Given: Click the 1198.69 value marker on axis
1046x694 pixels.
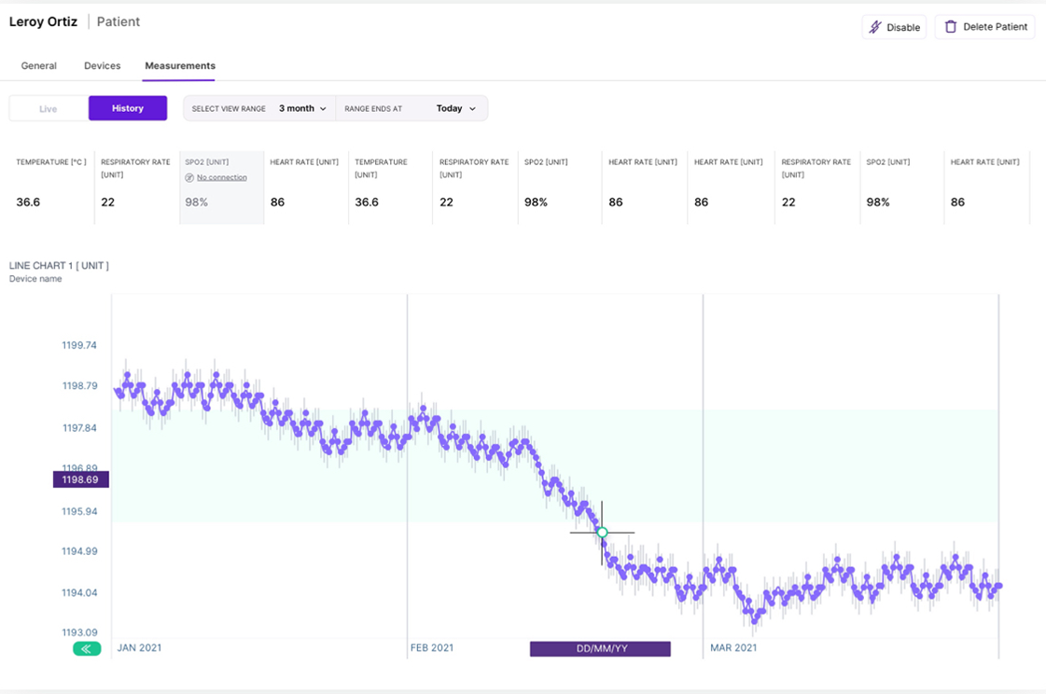Looking at the screenshot, I should tap(81, 479).
